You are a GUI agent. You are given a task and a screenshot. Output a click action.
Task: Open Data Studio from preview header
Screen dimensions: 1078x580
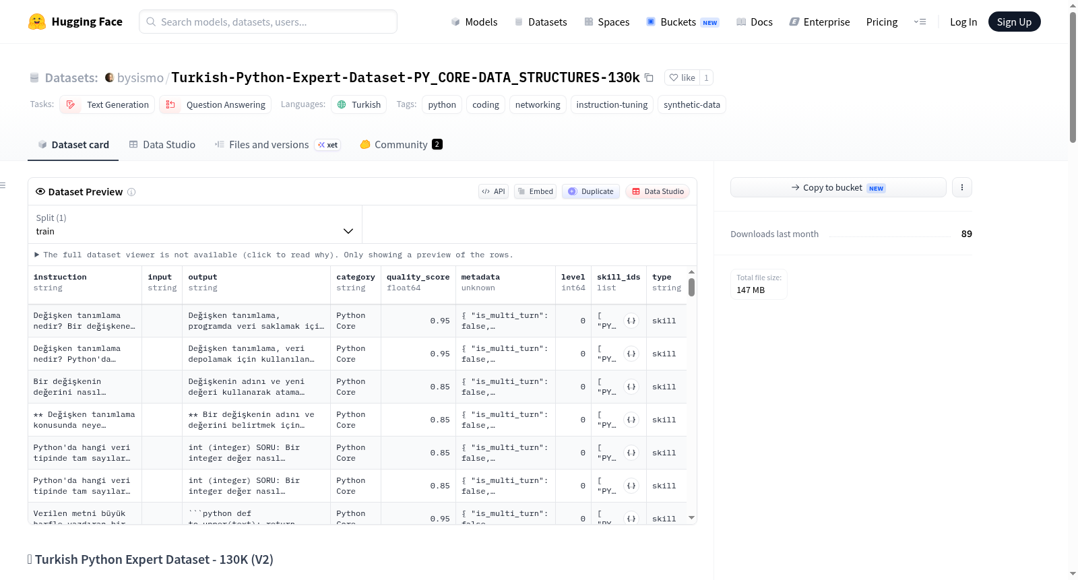pyautogui.click(x=658, y=191)
